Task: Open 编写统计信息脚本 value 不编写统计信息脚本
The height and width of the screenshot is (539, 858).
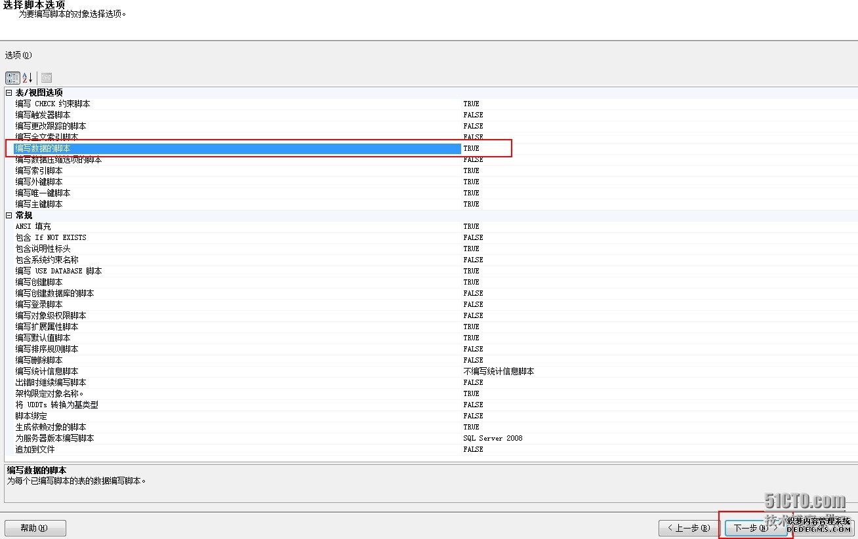Action: [x=499, y=371]
